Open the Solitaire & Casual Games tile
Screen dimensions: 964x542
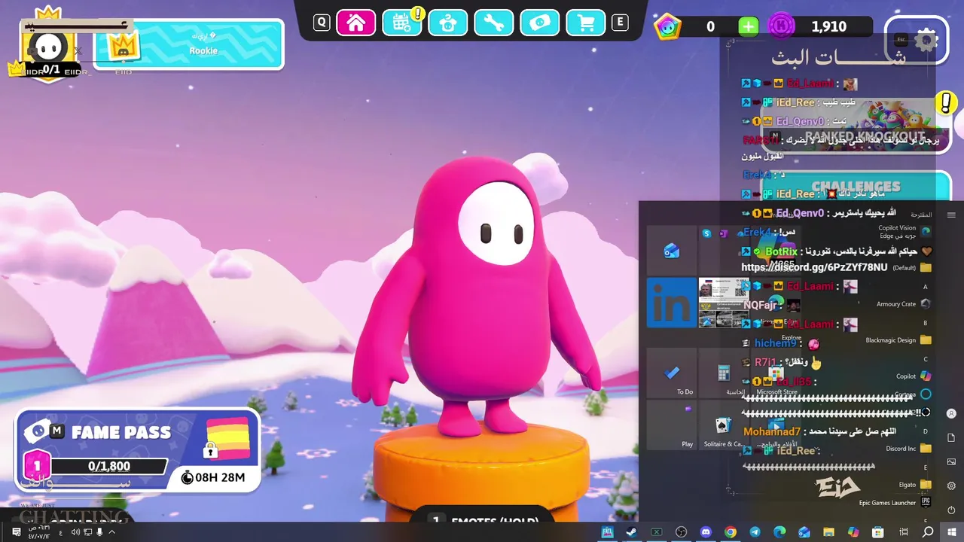[x=723, y=427]
